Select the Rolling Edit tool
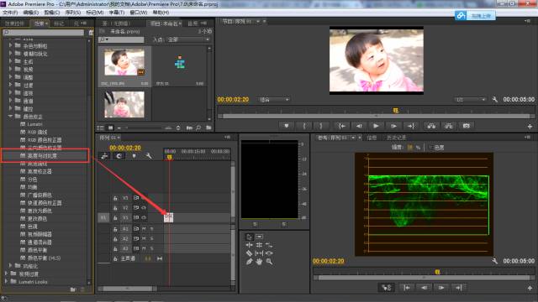 tap(260, 245)
